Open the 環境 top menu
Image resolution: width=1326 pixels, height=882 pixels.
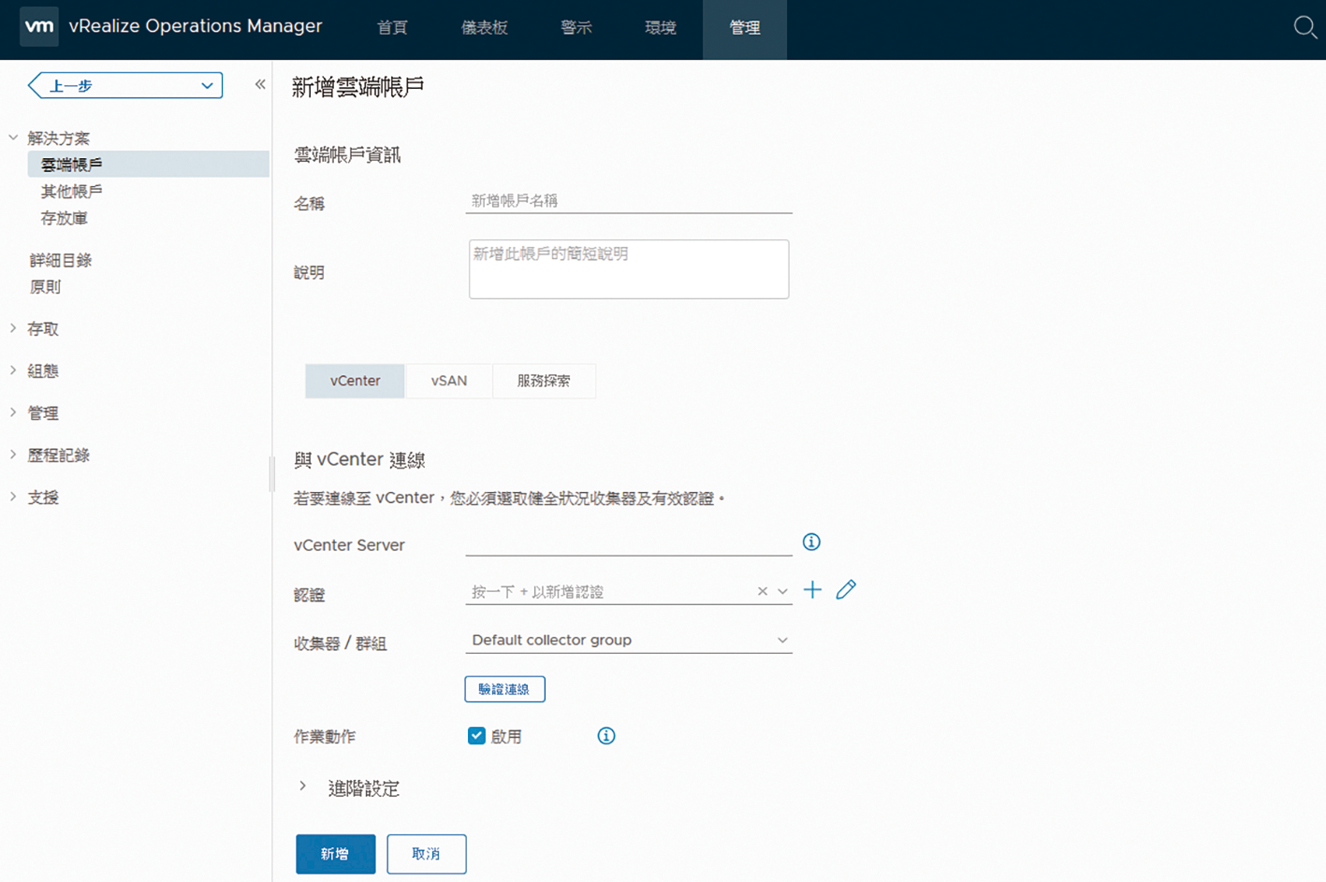[661, 28]
